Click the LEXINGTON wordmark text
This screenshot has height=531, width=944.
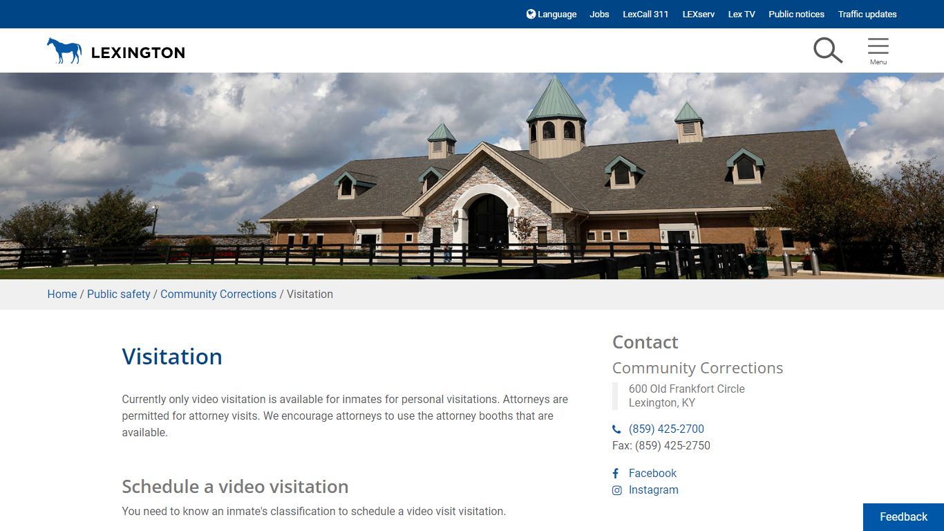138,53
